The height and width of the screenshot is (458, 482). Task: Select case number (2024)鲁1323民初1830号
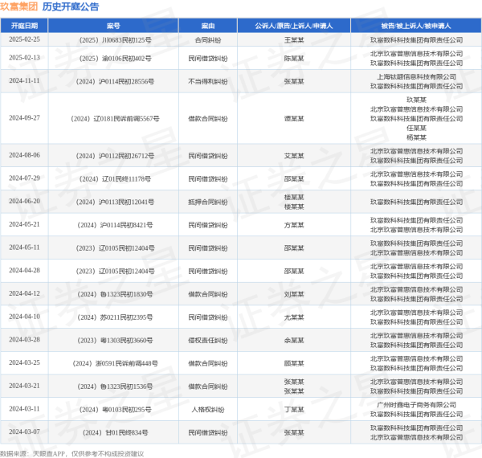[x=115, y=294]
